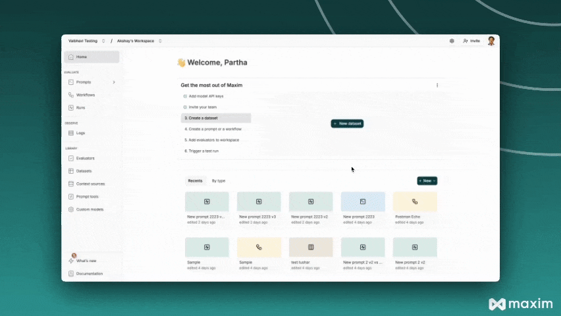Select step 3 Create a dataset
Screen dimensions: 561x316
tap(216, 118)
